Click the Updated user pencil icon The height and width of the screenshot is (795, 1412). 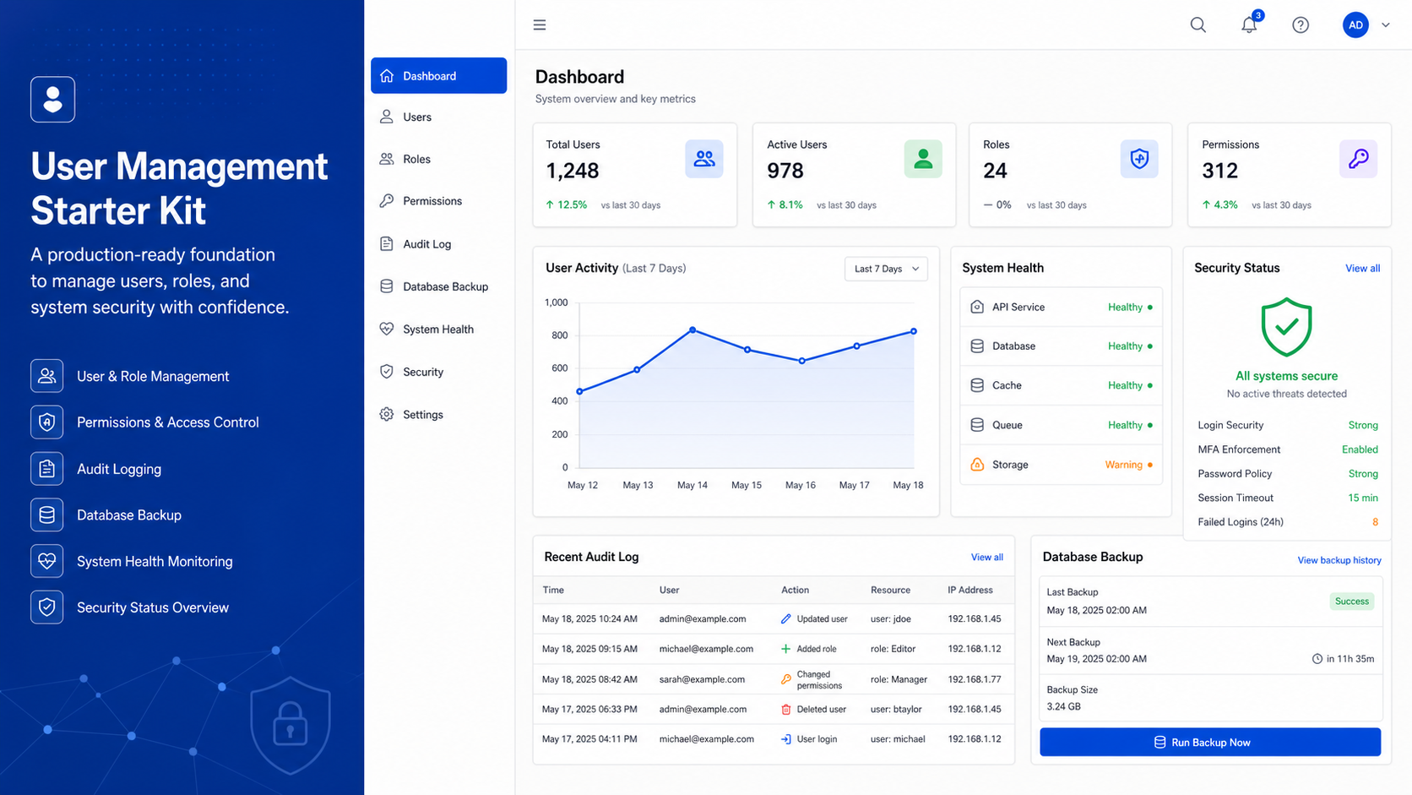click(786, 619)
